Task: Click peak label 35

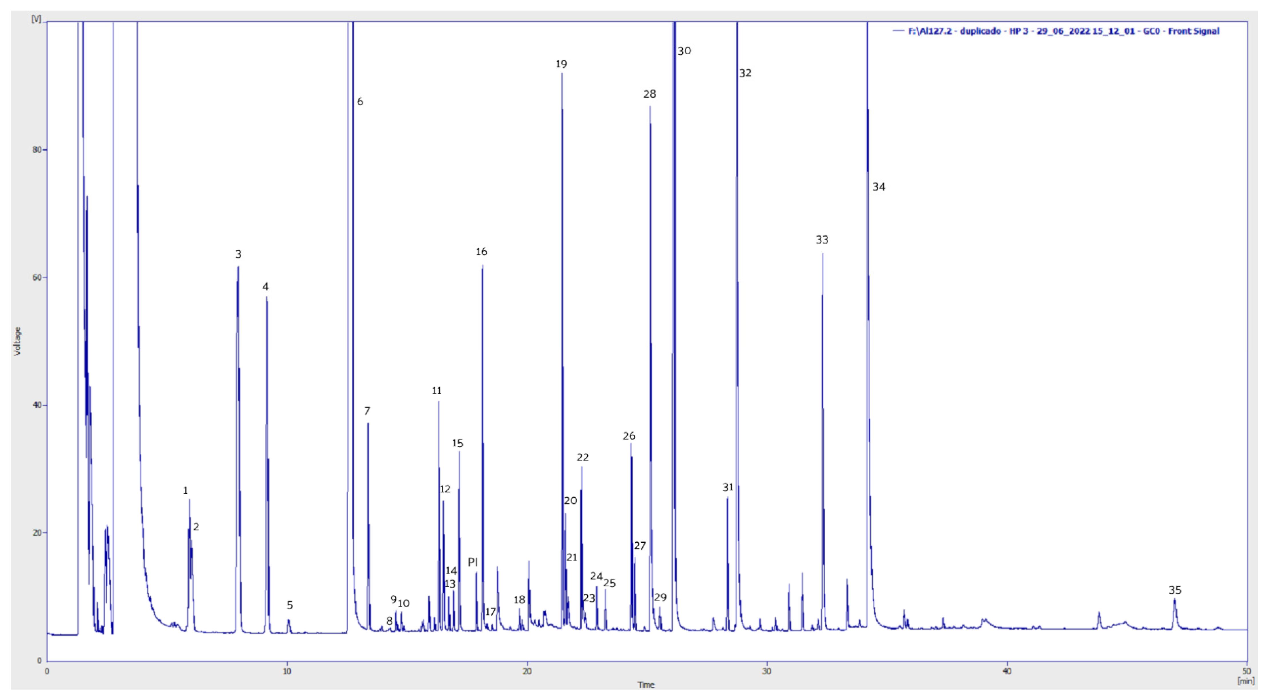Action: click(1175, 590)
